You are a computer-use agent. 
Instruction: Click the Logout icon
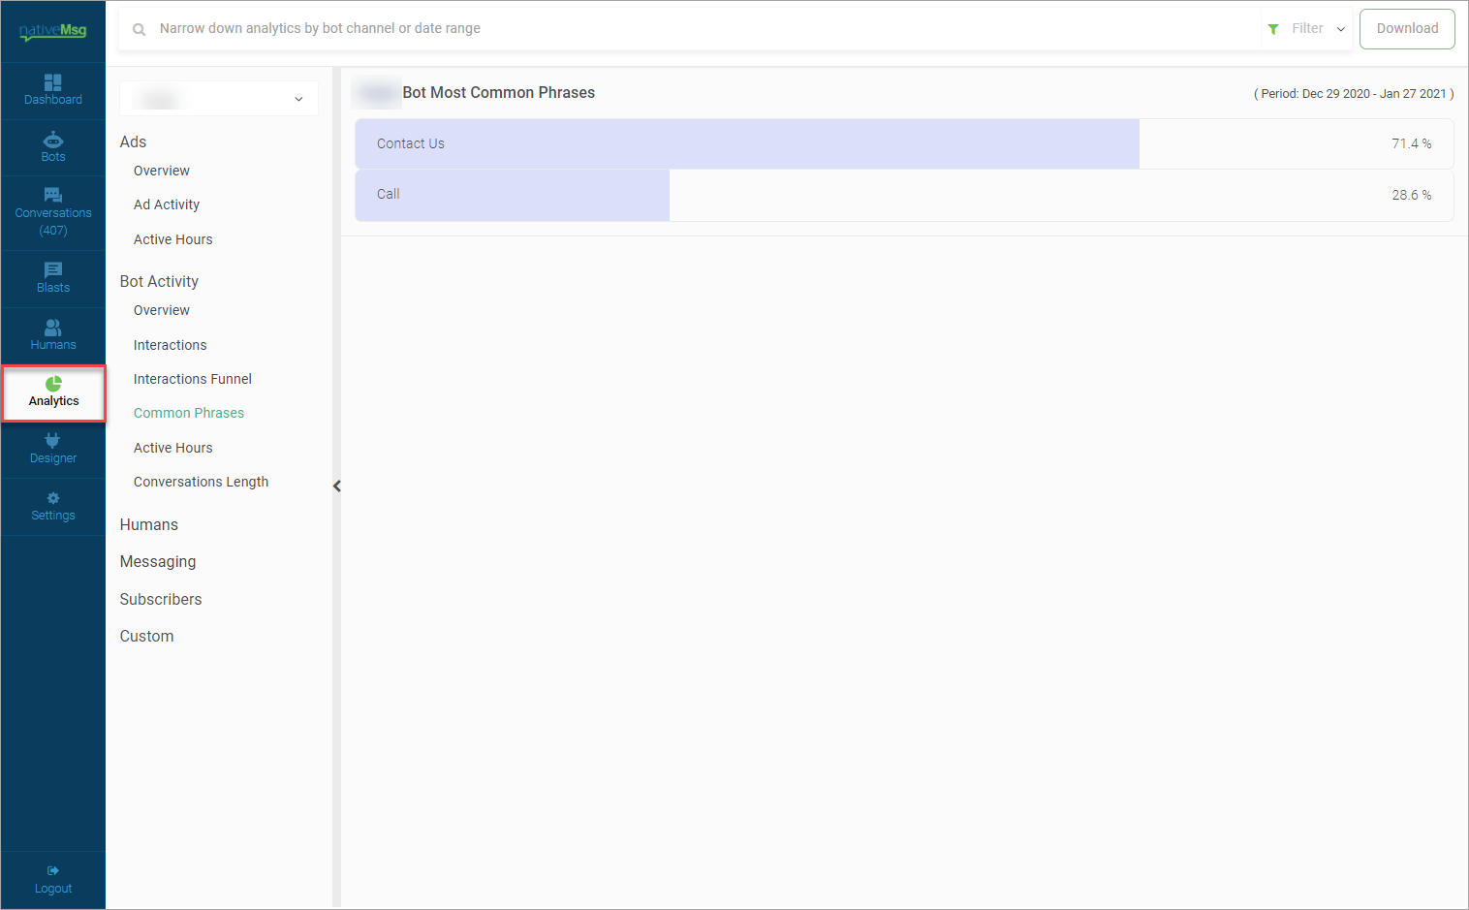click(53, 870)
